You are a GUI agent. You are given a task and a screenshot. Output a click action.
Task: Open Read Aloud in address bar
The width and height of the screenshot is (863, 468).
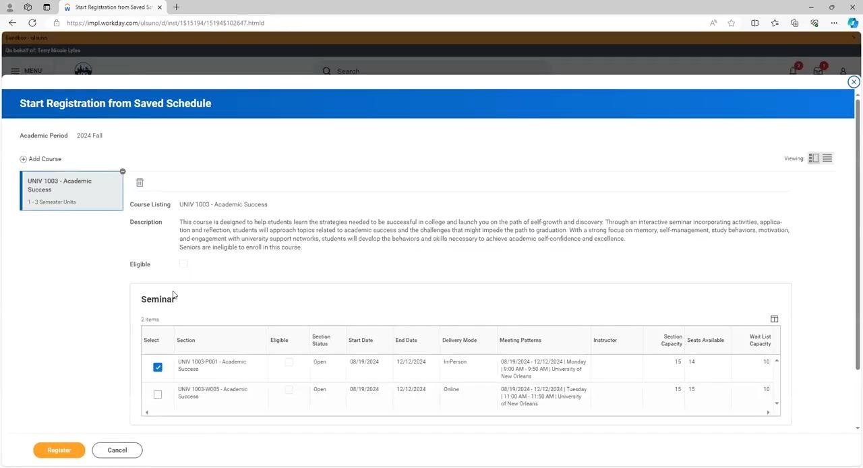[x=713, y=23]
